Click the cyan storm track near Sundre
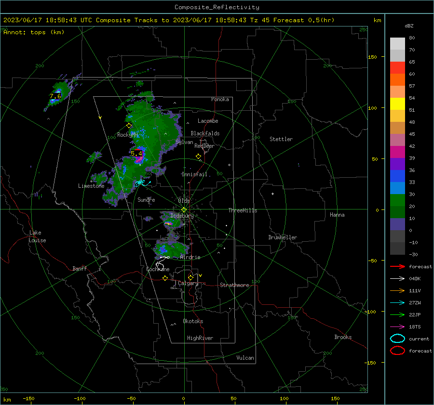 (x=142, y=183)
